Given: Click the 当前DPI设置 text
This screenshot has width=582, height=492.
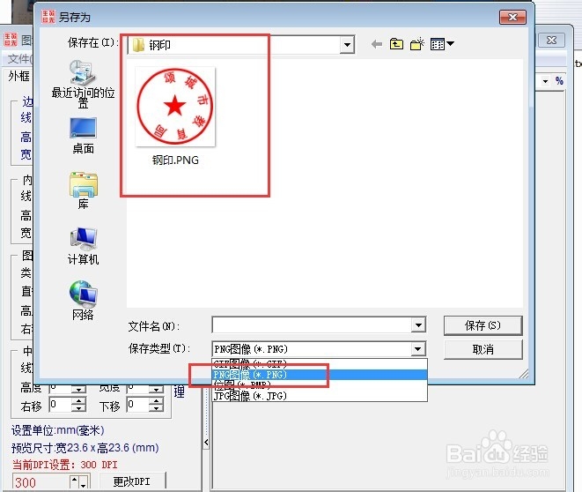Looking at the screenshot, I should 64,465.
